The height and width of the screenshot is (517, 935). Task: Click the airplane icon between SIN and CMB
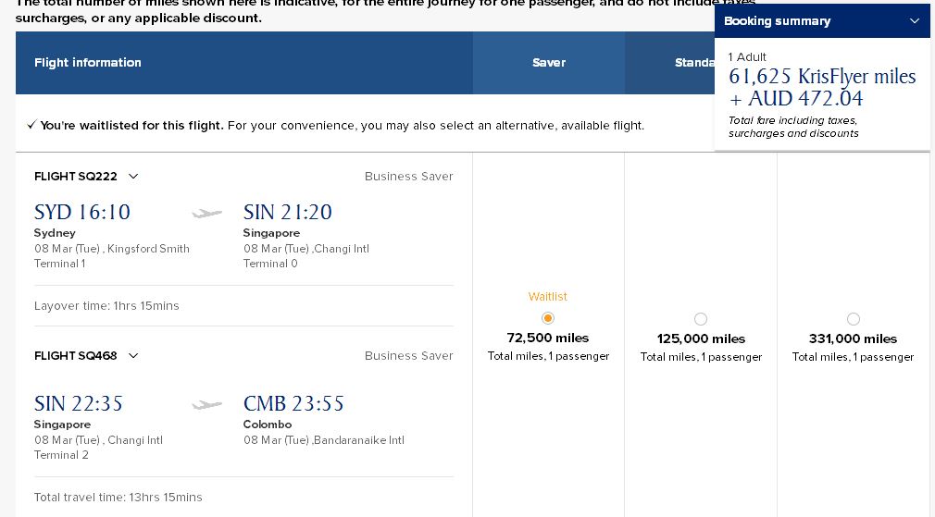coord(207,405)
